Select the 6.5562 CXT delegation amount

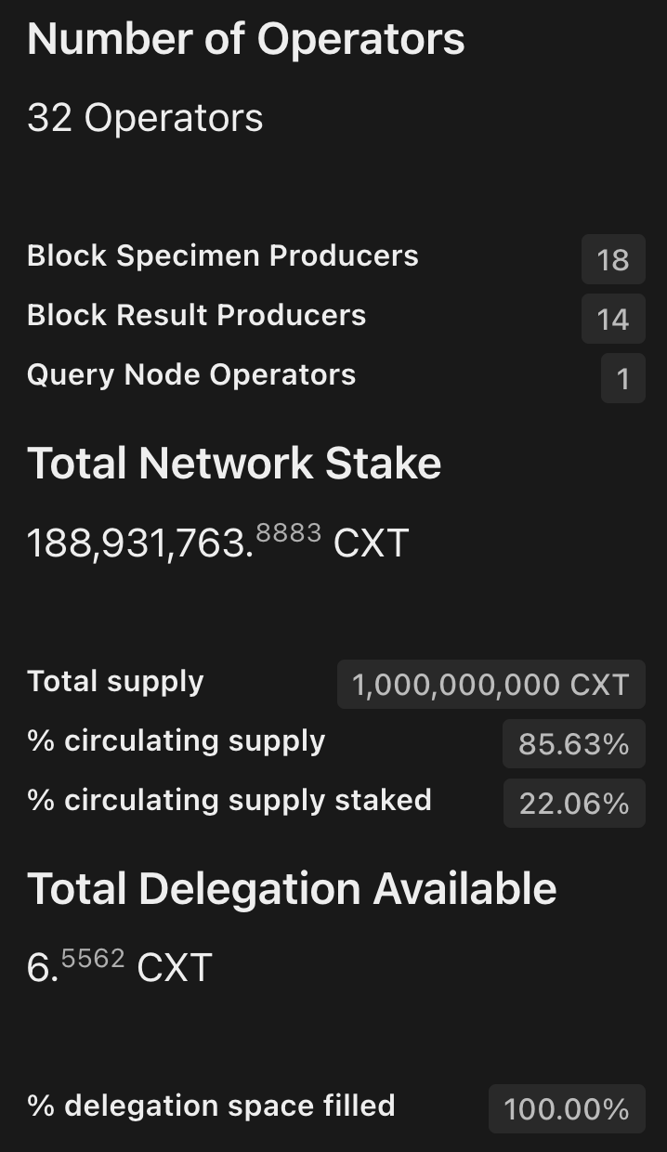120,966
